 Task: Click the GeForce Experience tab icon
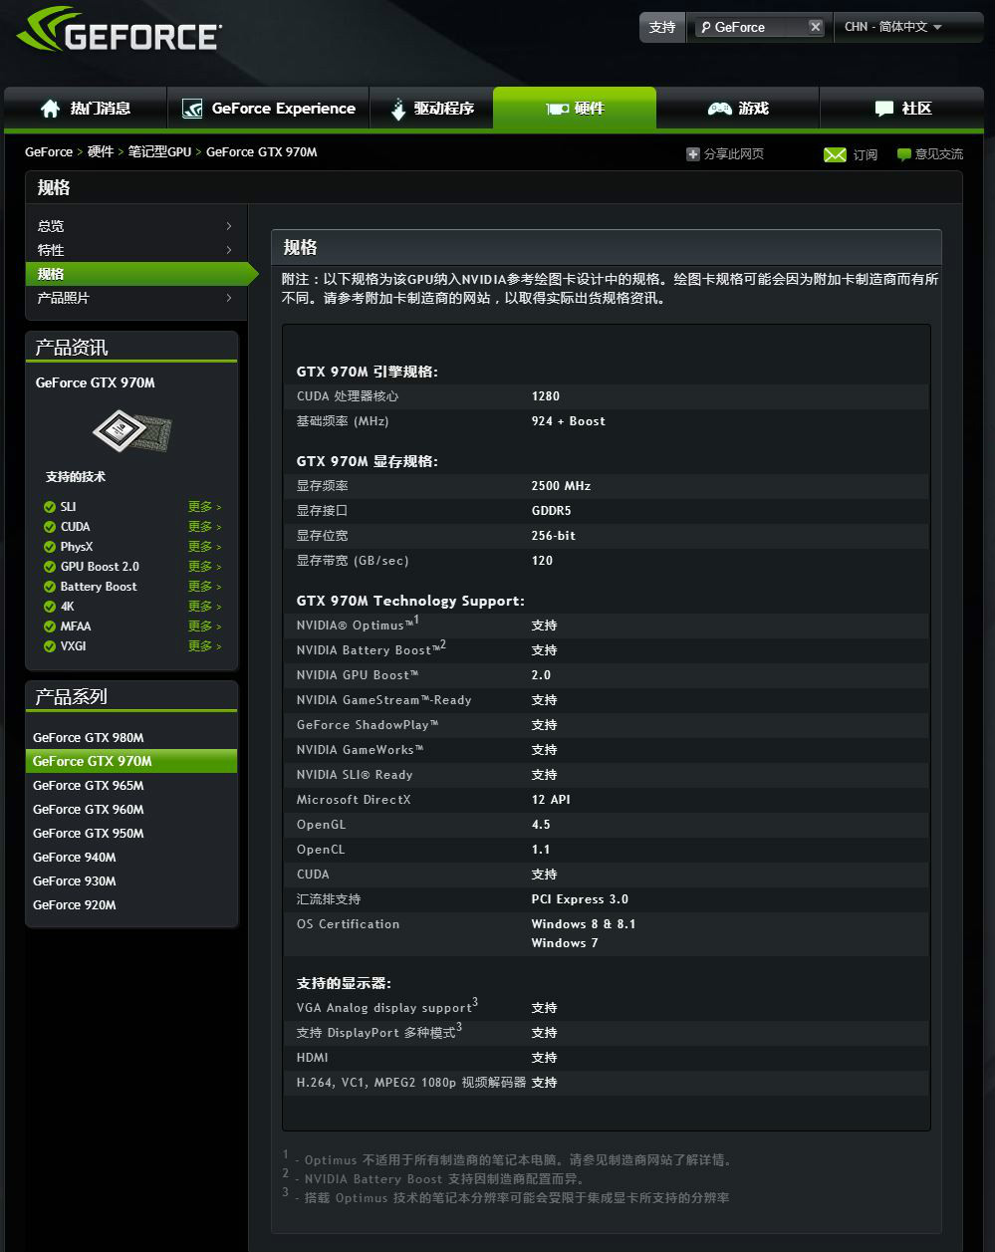193,109
